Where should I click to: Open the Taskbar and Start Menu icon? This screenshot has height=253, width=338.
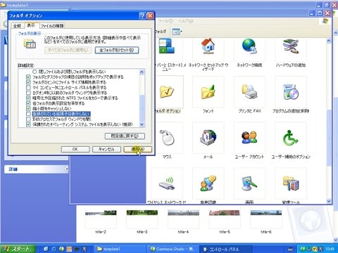[x=167, y=46]
